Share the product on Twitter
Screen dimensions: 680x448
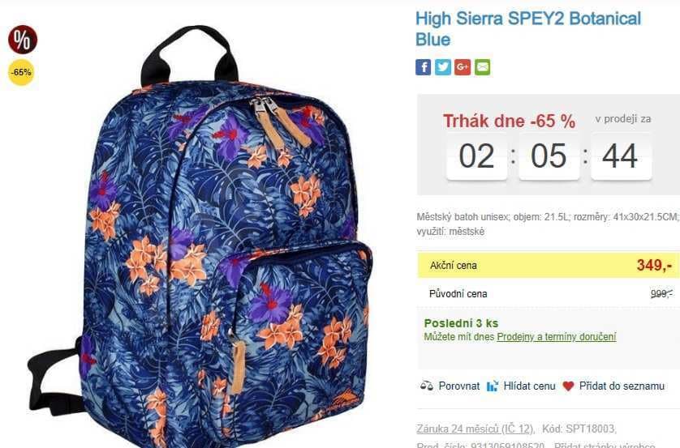(443, 67)
